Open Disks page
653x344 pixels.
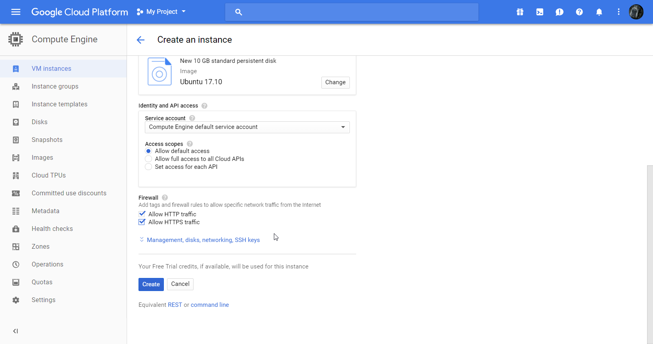coord(40,122)
